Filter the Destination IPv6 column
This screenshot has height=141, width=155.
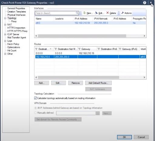coord(99,49)
